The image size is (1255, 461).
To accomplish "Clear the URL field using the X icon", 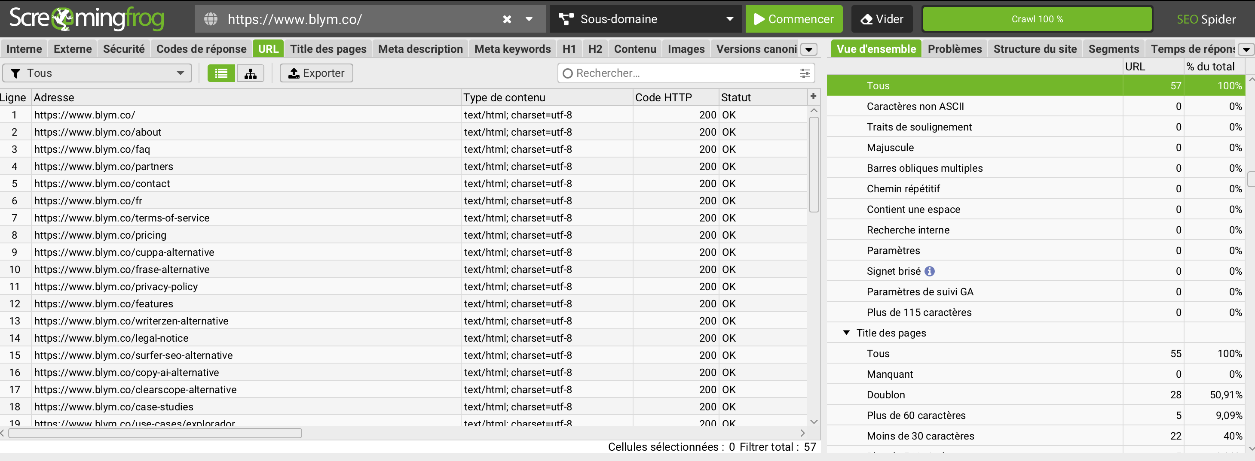I will [x=506, y=19].
